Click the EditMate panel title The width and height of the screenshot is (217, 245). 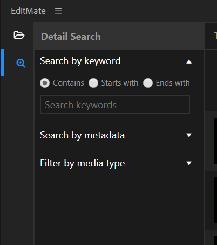click(28, 11)
